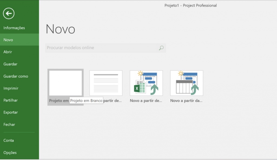Click the Projeto em Branco tooltip label

(86, 100)
